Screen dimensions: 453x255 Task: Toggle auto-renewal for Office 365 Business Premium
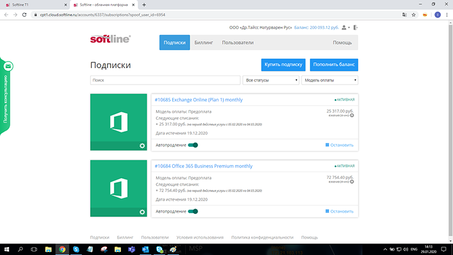[x=193, y=211]
